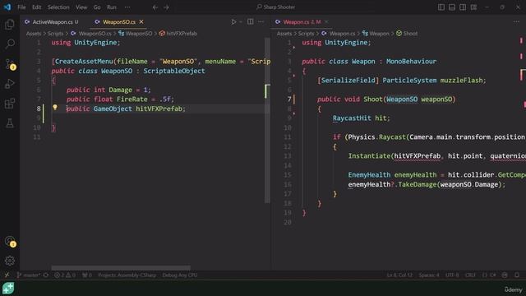Run the WeaponSO.cs file with play button
Image resolution: width=526 pixels, height=296 pixels.
point(233,22)
